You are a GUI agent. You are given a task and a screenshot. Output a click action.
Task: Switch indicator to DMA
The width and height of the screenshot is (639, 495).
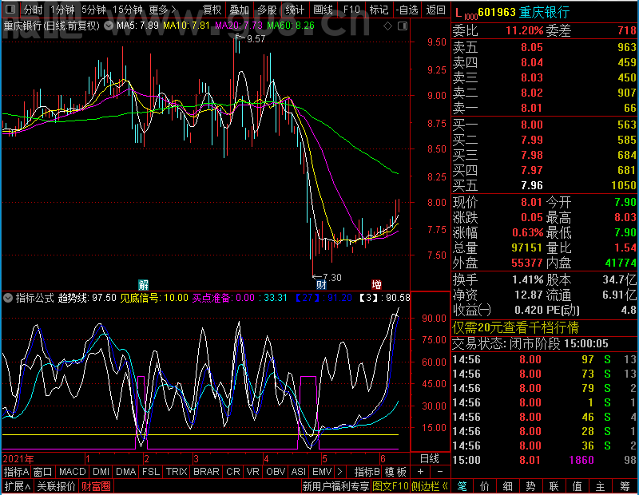[x=125, y=472]
